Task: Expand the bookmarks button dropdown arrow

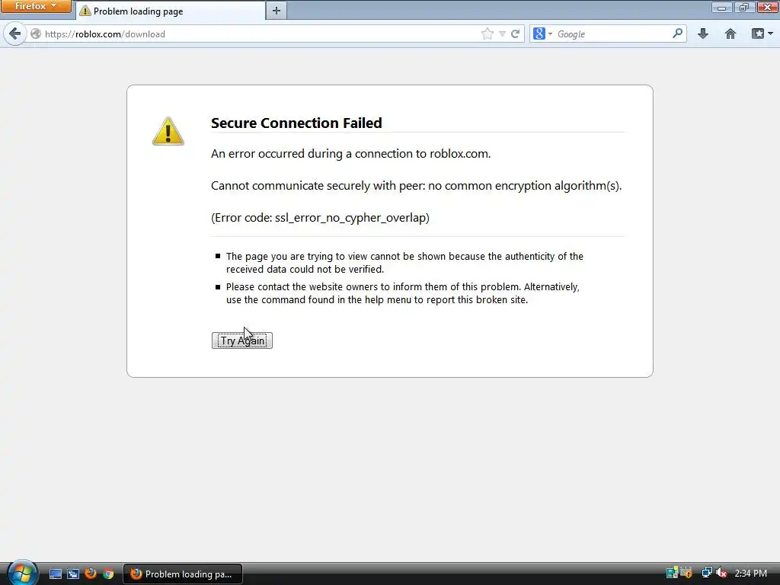Action: pyautogui.click(x=771, y=34)
